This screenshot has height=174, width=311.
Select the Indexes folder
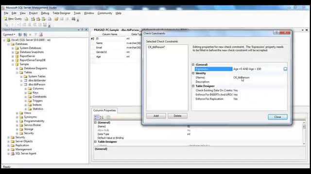point(37,105)
